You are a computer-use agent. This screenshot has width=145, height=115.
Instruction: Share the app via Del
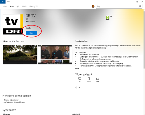pos(78,87)
